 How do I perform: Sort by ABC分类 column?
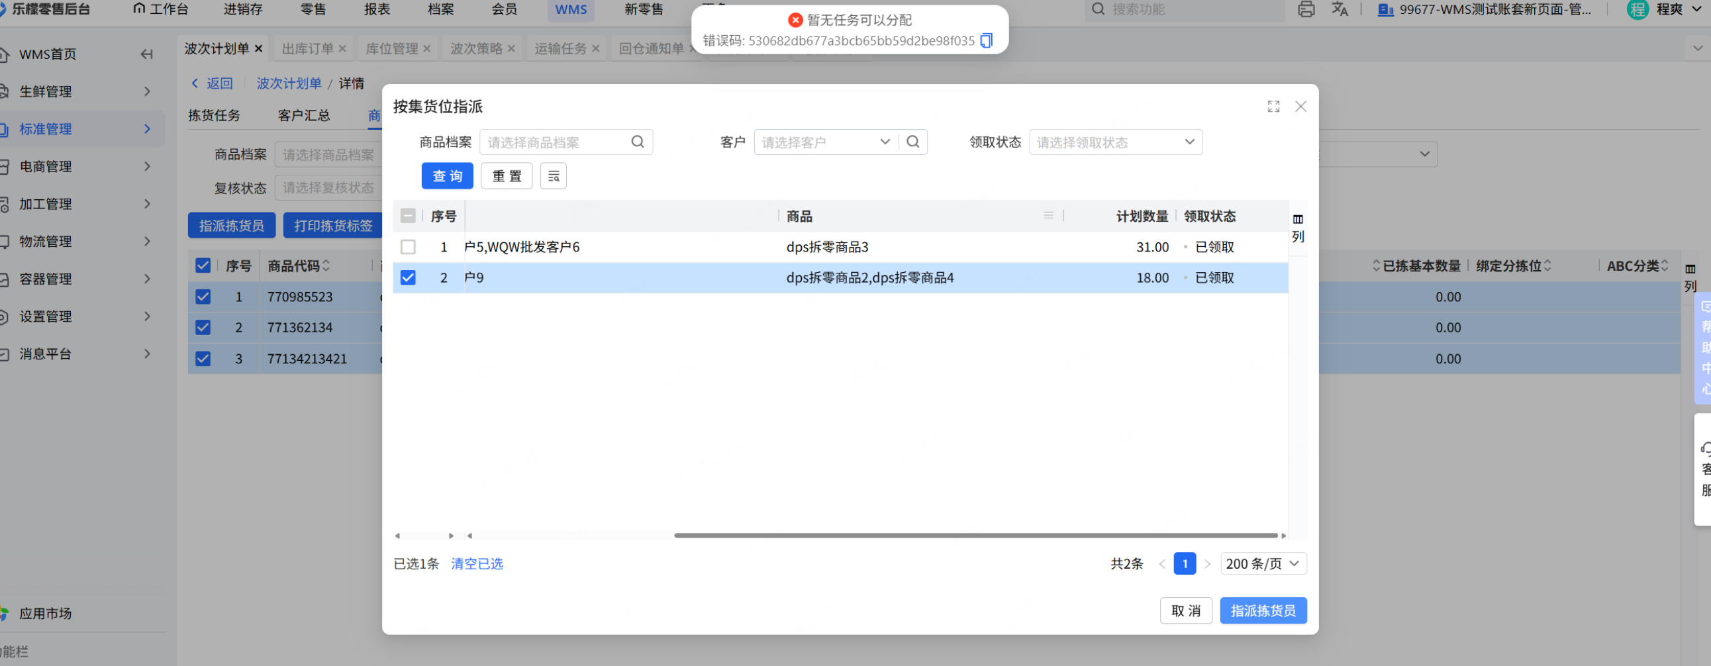point(1665,265)
